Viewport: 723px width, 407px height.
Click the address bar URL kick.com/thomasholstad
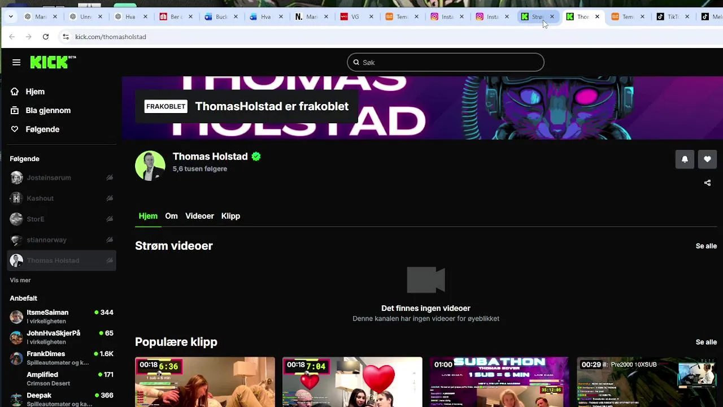click(111, 37)
